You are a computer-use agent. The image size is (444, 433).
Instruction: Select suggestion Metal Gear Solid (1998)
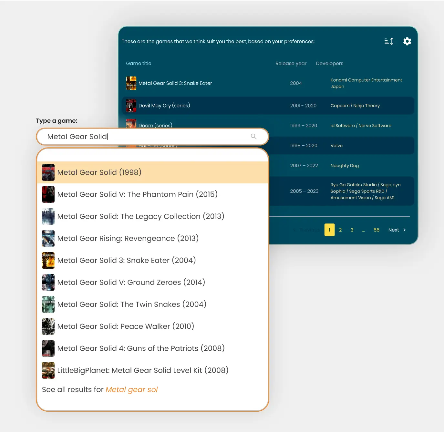click(153, 172)
